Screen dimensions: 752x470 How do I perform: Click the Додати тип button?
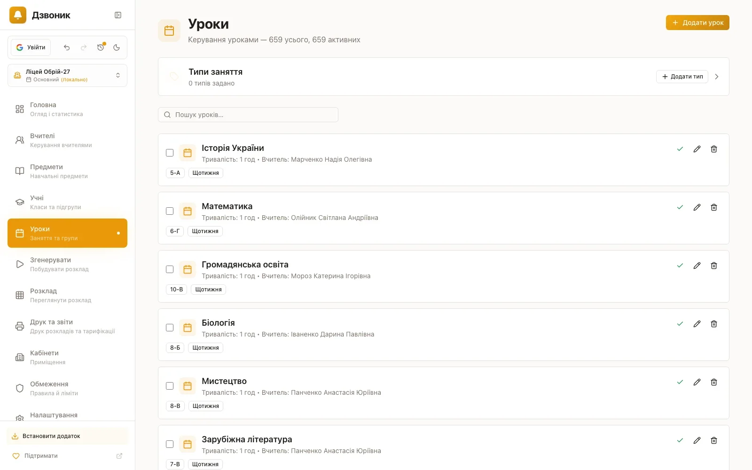coord(682,77)
